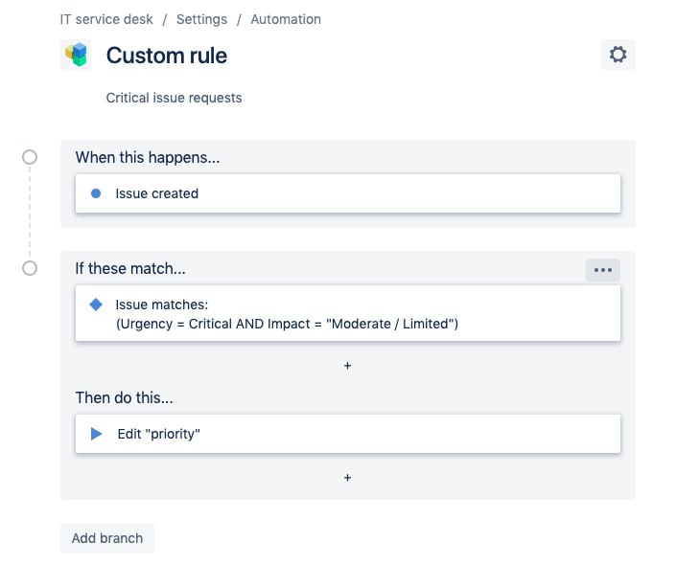Select the circle node beside "When this happens"
The width and height of the screenshot is (676, 564).
pyautogui.click(x=30, y=157)
